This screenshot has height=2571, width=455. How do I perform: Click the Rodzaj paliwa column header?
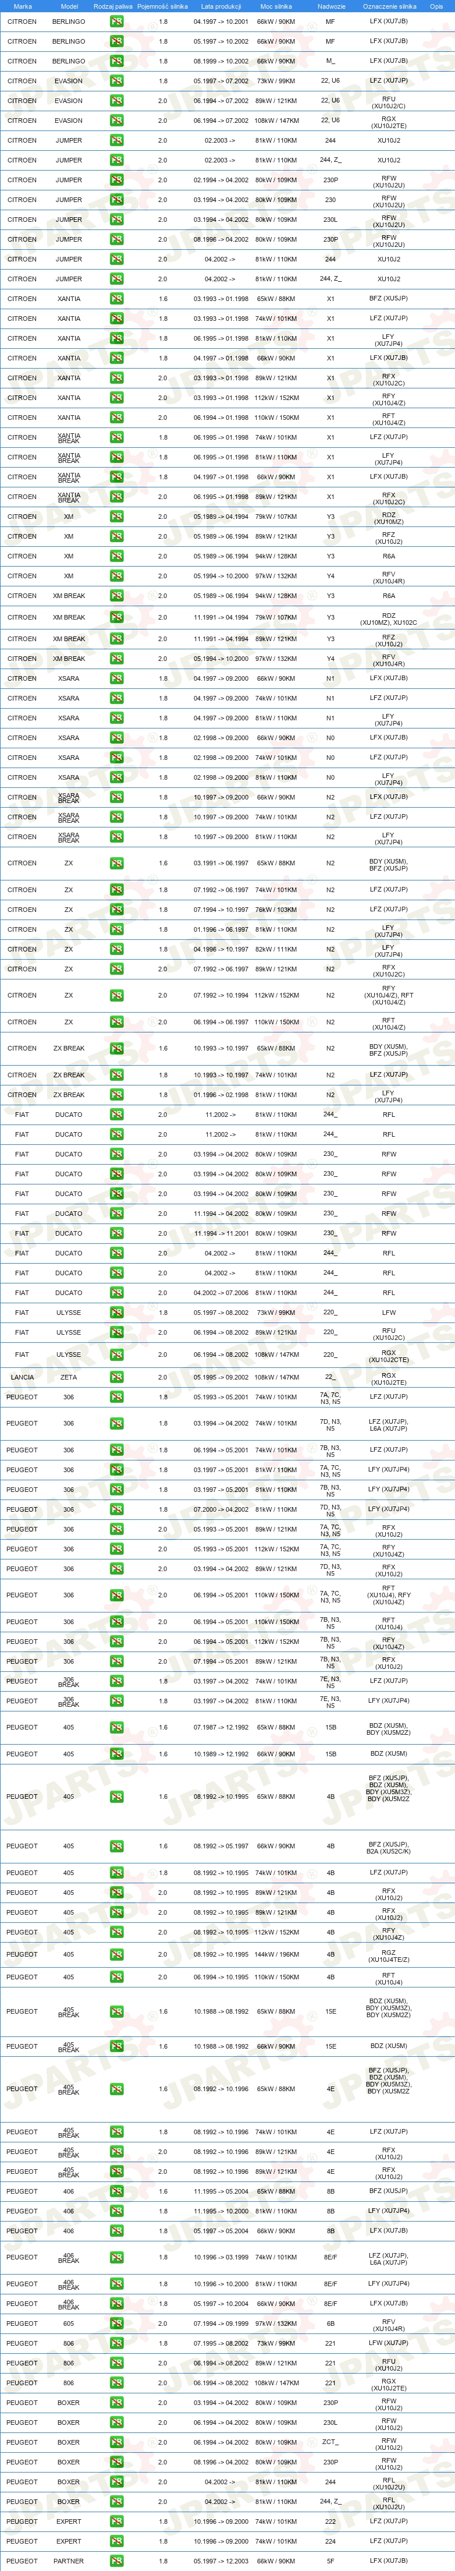113,6
